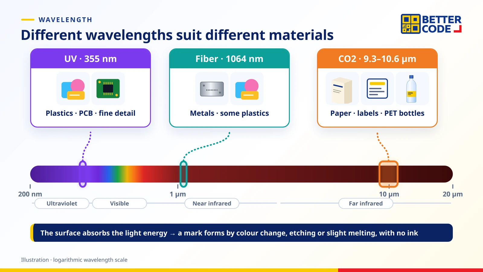Select the Fiber · 1064 nm header
483x272 pixels.
[x=229, y=59]
